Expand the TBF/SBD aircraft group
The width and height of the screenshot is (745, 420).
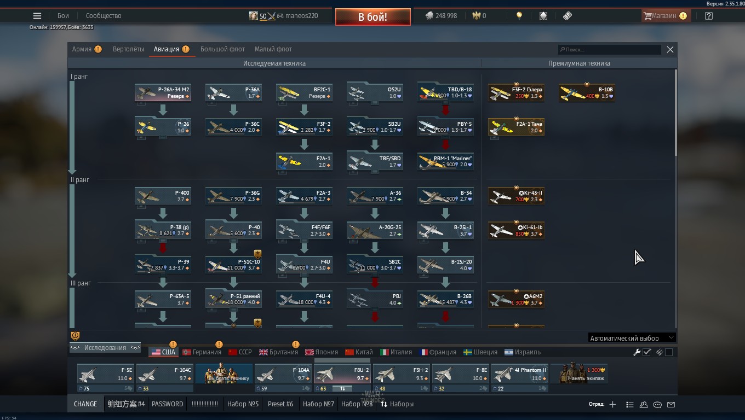[375, 161]
